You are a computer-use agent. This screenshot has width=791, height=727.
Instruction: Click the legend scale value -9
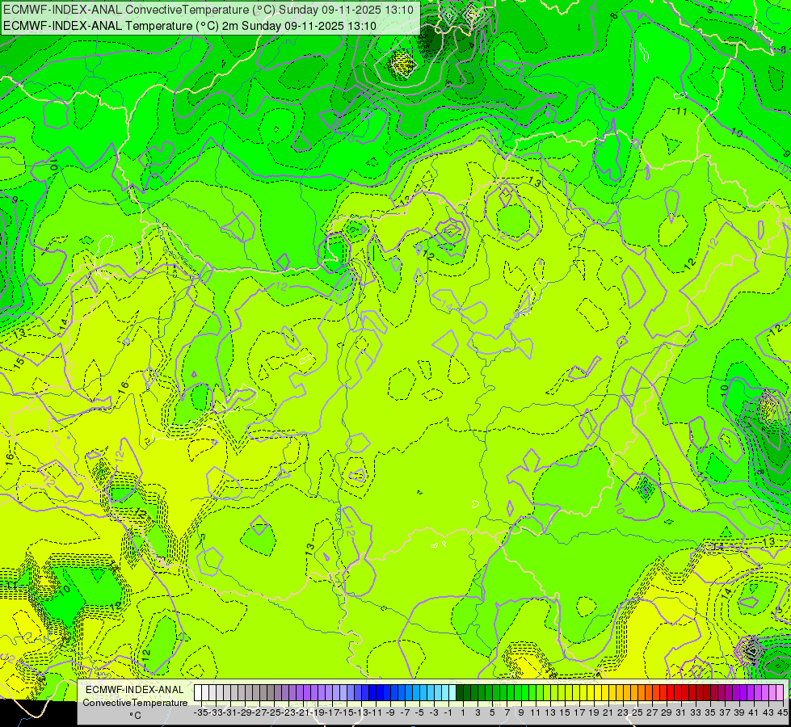tap(390, 712)
